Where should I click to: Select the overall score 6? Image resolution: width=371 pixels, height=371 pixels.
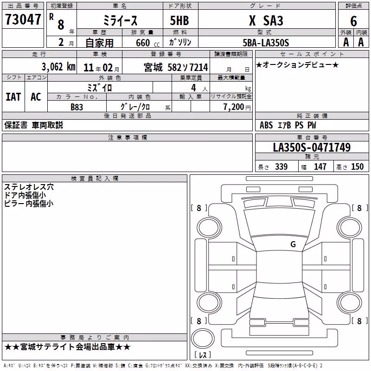click(x=353, y=21)
